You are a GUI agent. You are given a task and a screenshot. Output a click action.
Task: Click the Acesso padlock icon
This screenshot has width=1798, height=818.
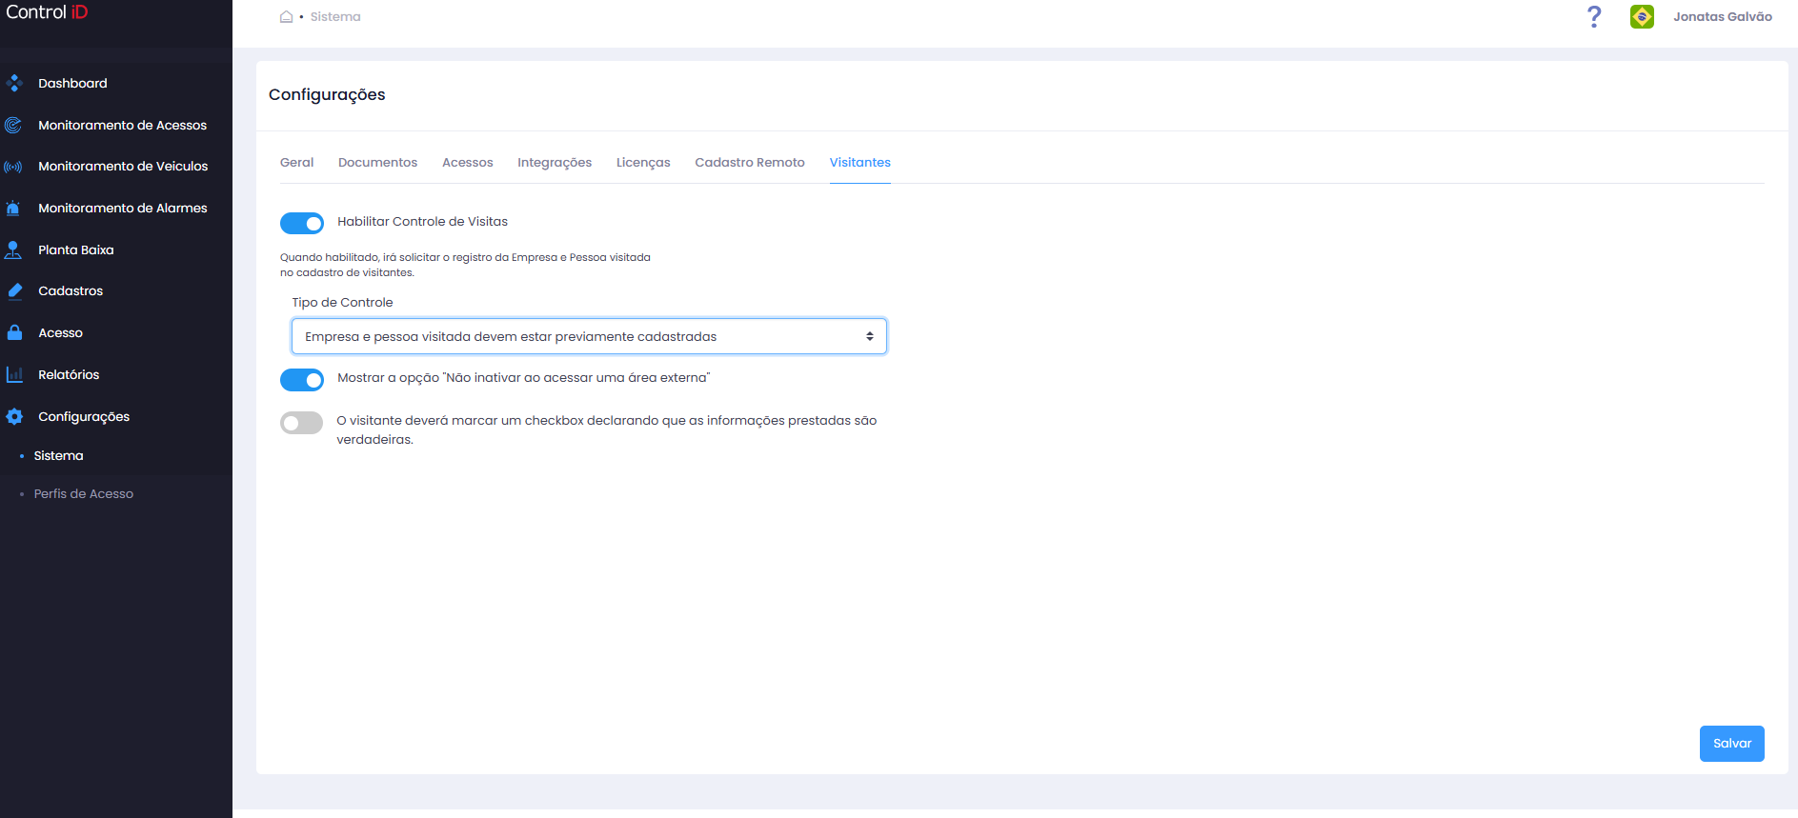point(14,333)
